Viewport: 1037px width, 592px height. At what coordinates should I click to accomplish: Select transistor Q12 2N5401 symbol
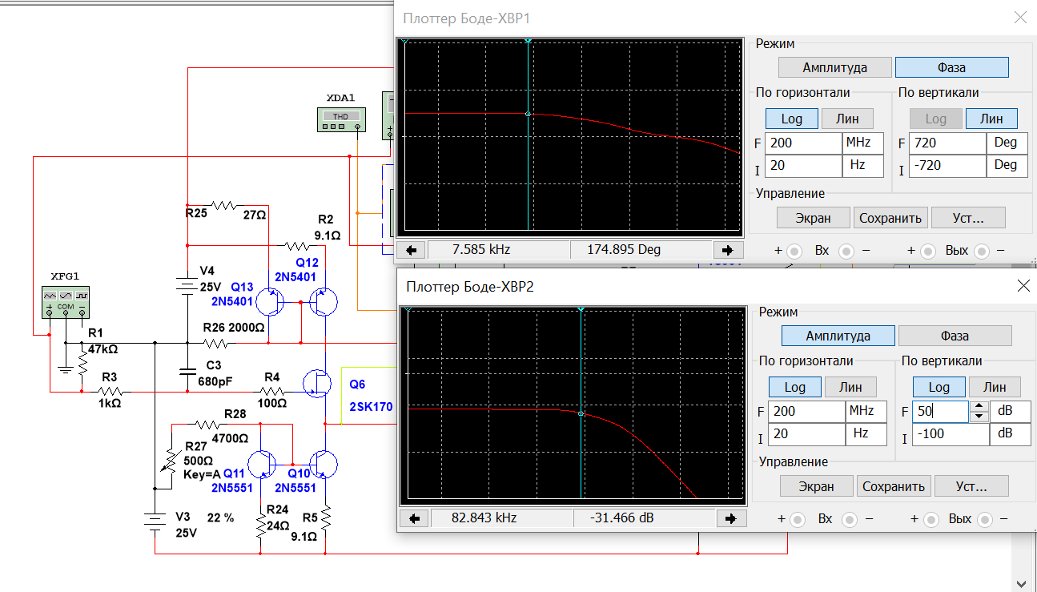(323, 302)
